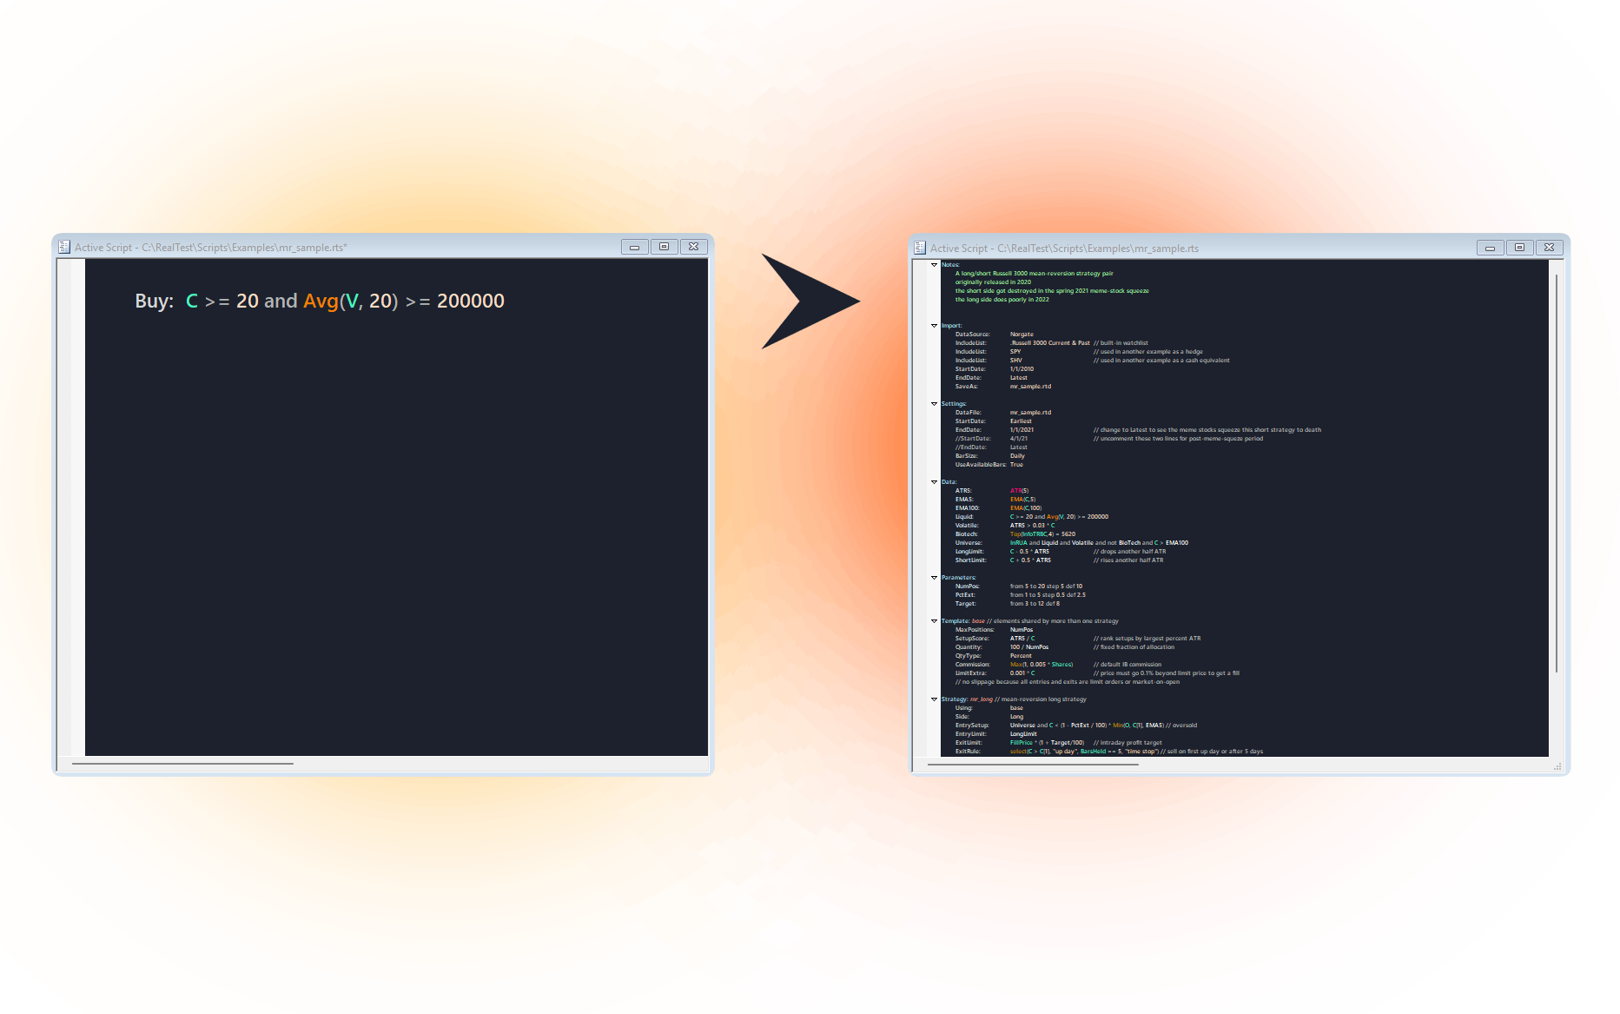This screenshot has width=1620, height=1014.
Task: Collapse the Parameters section
Action: pos(935,578)
